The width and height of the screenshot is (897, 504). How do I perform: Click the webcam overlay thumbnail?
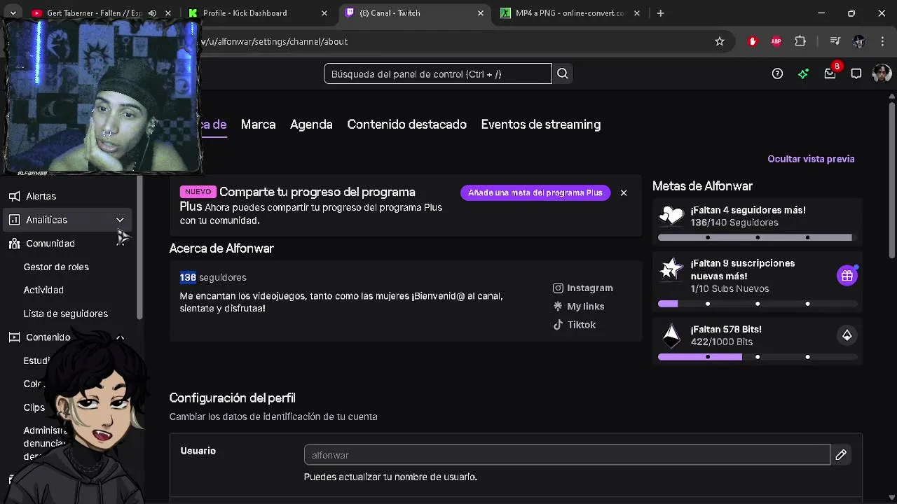point(102,95)
